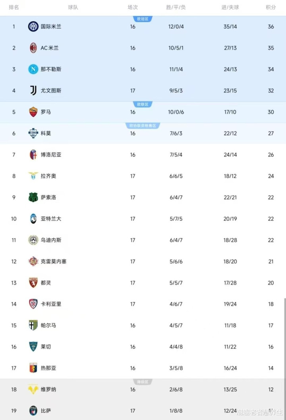Sort by the 场次 column header
The height and width of the screenshot is (420, 286).
[133, 8]
